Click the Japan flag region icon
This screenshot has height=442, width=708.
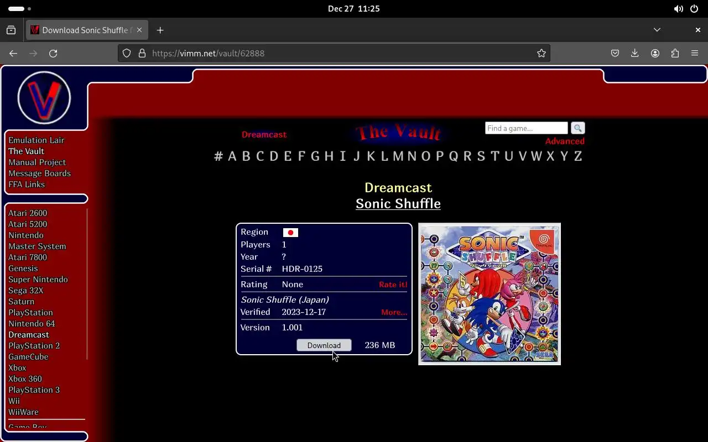[x=290, y=233]
